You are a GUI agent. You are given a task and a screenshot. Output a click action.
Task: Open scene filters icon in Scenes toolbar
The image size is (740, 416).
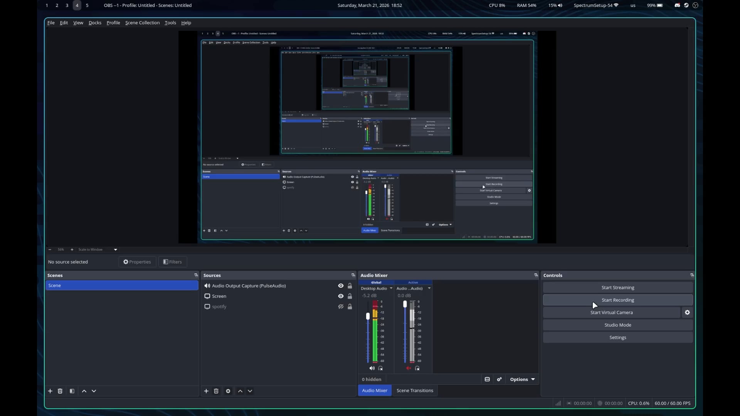(72, 391)
